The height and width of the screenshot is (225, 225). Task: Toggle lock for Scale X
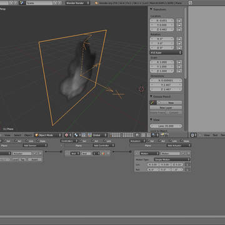point(179,62)
